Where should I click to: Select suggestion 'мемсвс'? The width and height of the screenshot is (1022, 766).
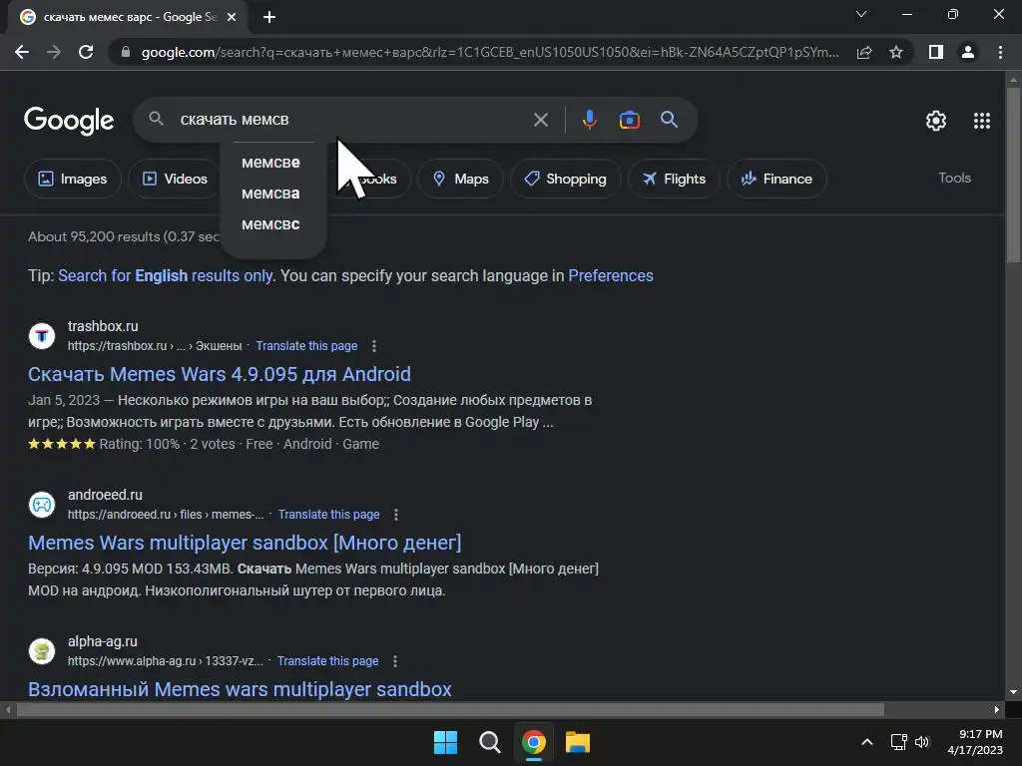270,224
